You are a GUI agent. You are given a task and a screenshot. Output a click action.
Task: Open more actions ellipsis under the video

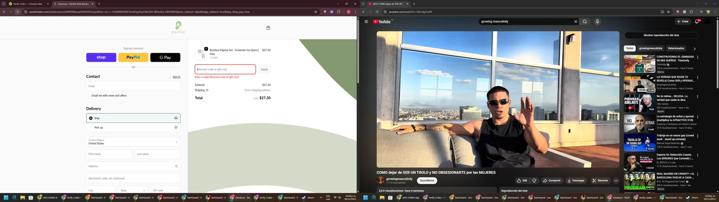tap(616, 180)
